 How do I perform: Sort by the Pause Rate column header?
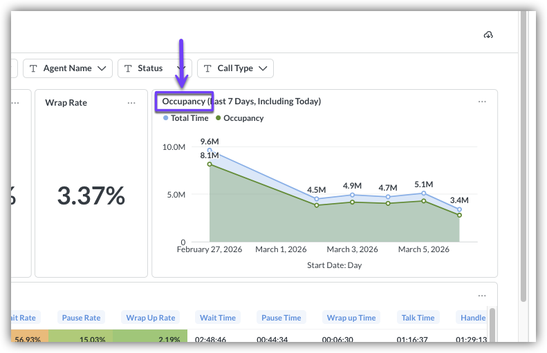pos(82,318)
